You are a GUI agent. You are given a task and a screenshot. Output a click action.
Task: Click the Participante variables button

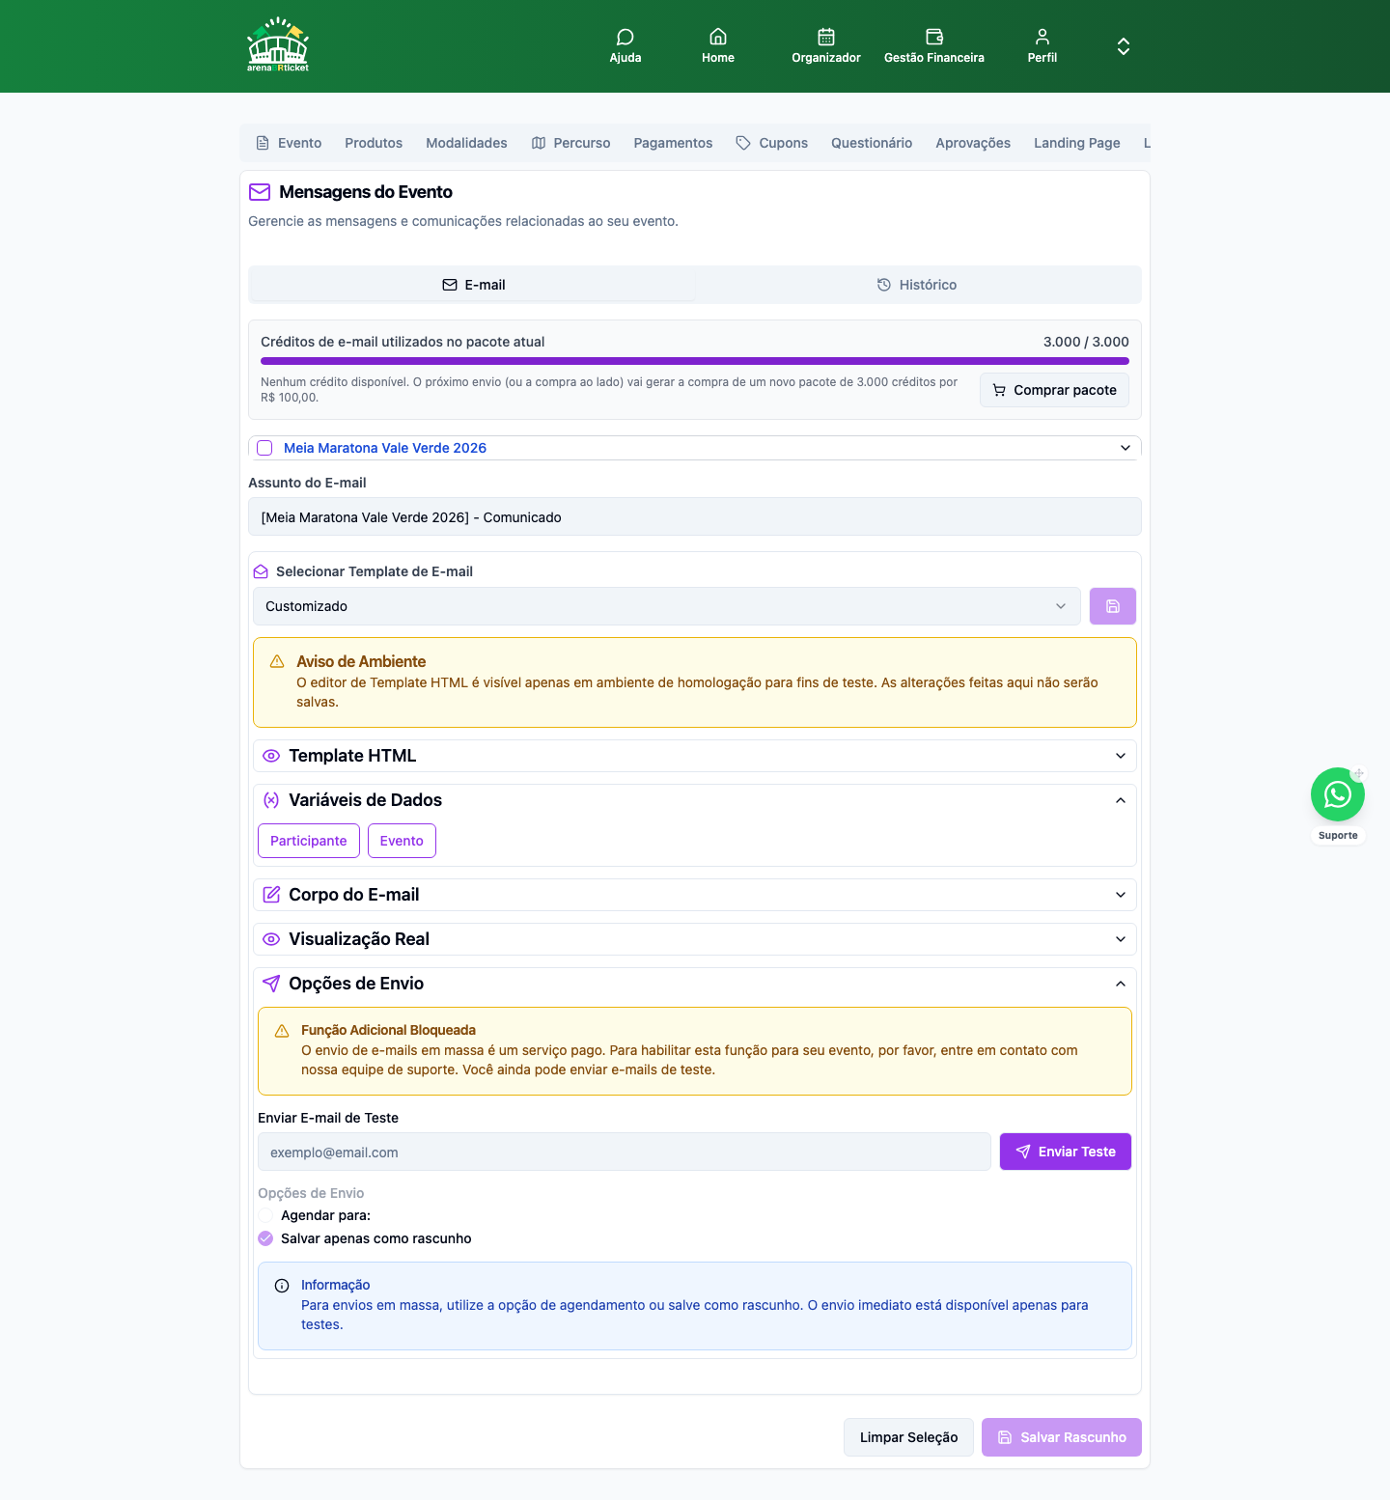[x=309, y=841]
